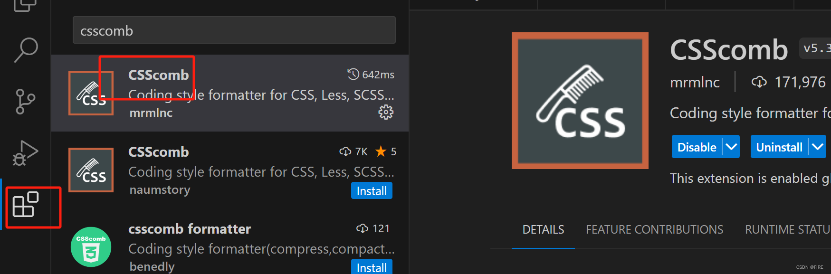
Task: Open the Extensions view
Action: [26, 205]
